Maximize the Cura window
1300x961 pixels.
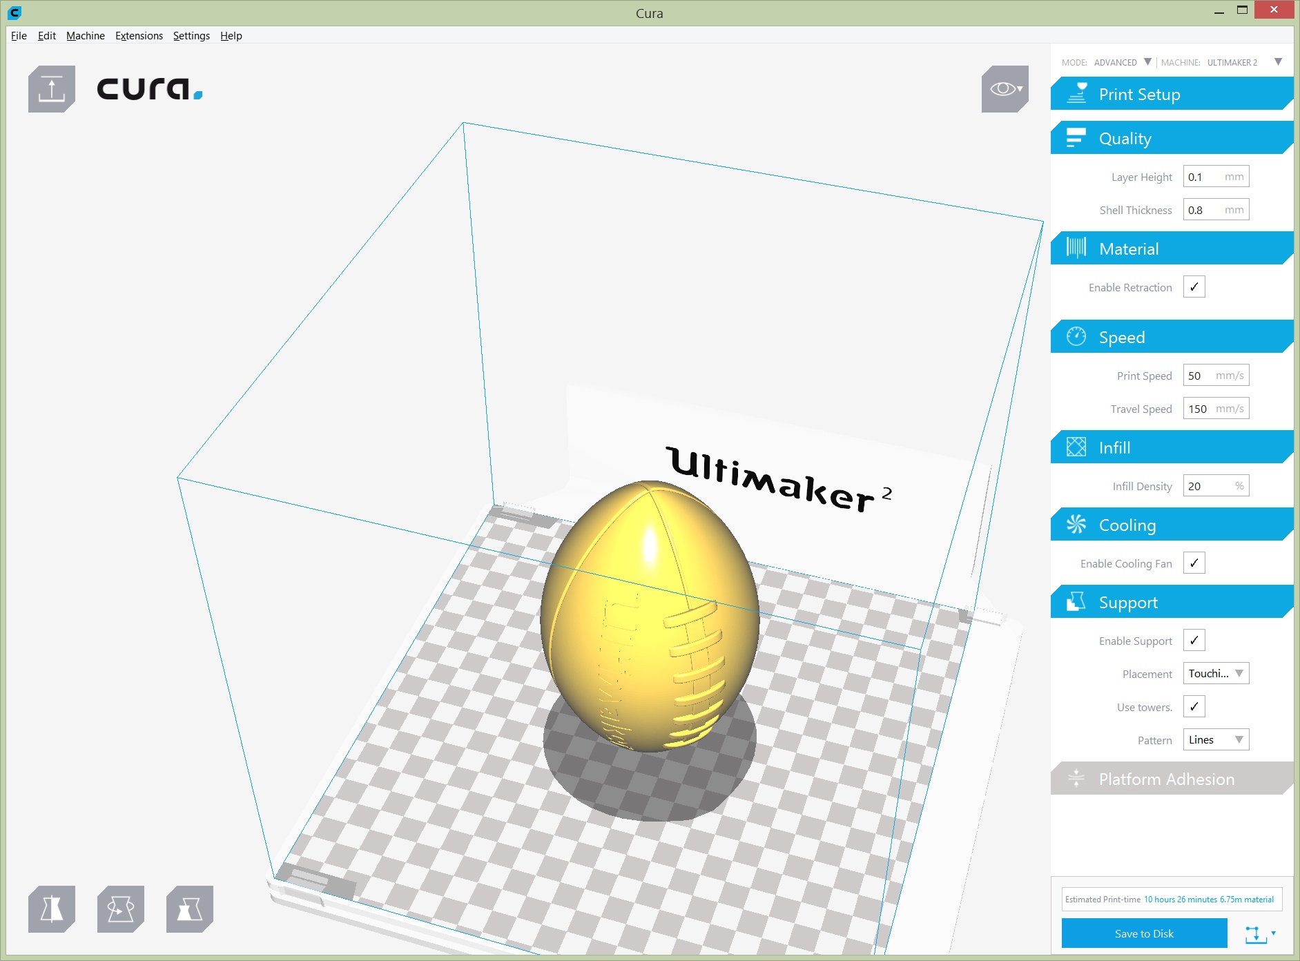point(1242,10)
